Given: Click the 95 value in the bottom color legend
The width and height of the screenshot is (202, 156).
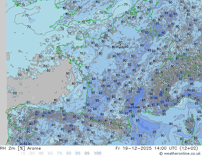Looking at the screenshot, I should point(78,153).
